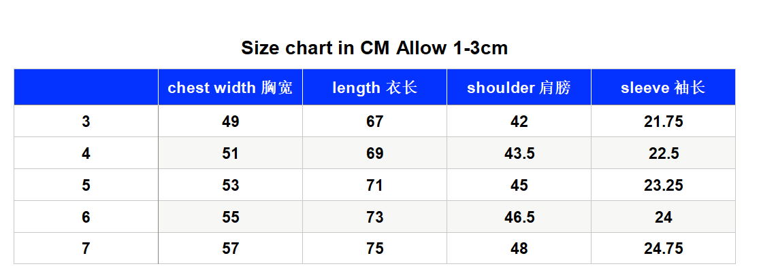The height and width of the screenshot is (279, 761).
Task: Select the sleeve value 21.75
Action: tap(664, 121)
